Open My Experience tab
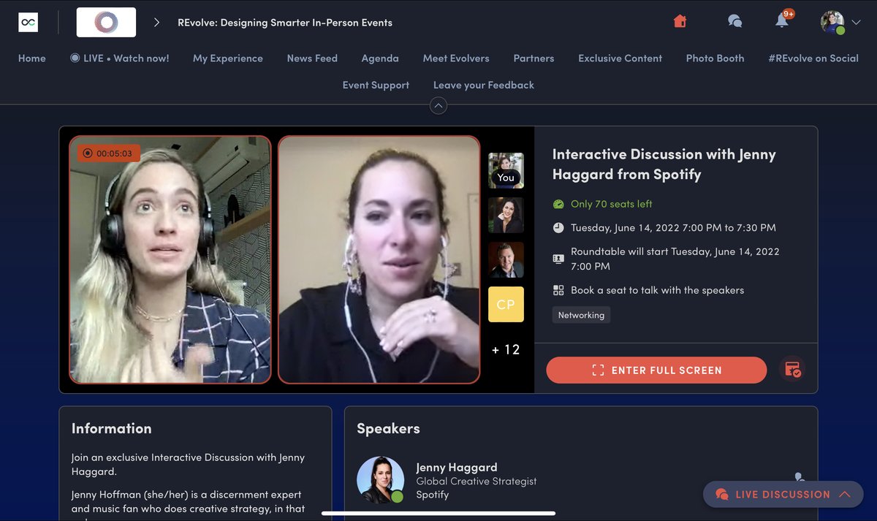The height and width of the screenshot is (521, 877). (x=228, y=58)
